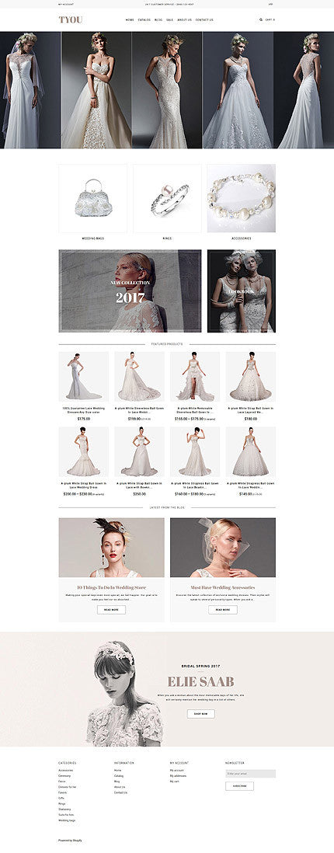Click the $180.00 price text
This screenshot has height=853, width=334.
pyautogui.click(x=251, y=419)
